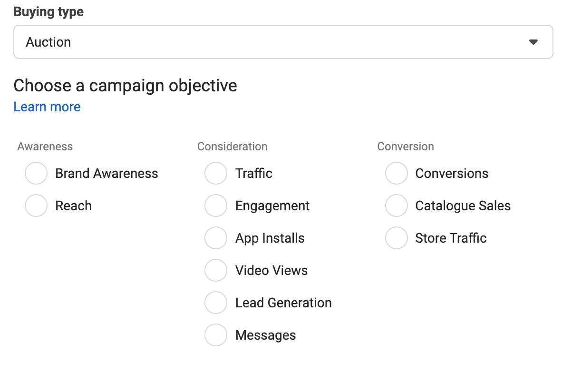The height and width of the screenshot is (373, 562).
Task: Select the Messages radio button
Action: (216, 335)
